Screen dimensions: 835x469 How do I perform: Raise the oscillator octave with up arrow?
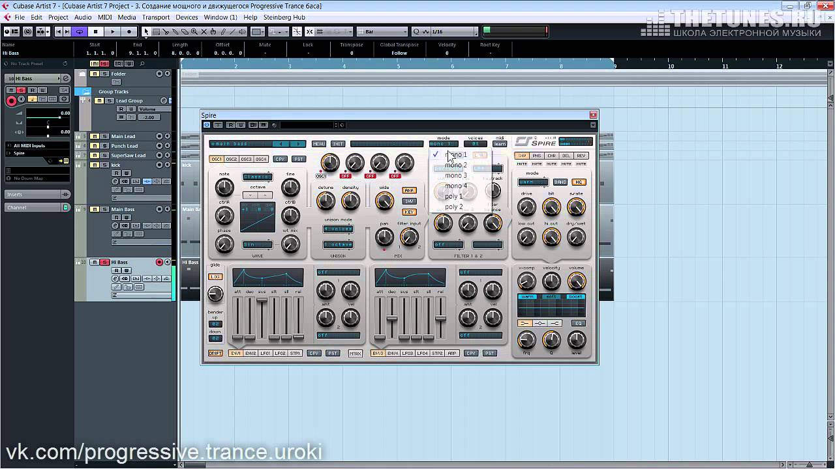pyautogui.click(x=265, y=195)
